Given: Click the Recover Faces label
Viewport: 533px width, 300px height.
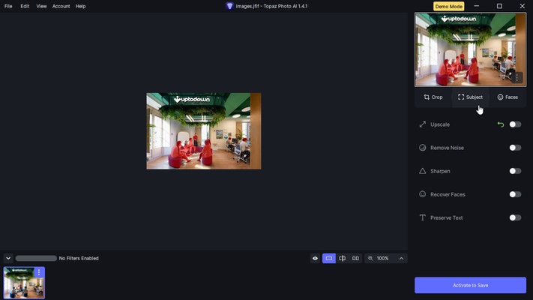Looking at the screenshot, I should coord(448,194).
